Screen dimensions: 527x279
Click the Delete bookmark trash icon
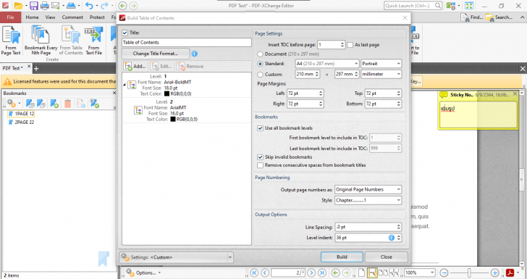[67, 104]
